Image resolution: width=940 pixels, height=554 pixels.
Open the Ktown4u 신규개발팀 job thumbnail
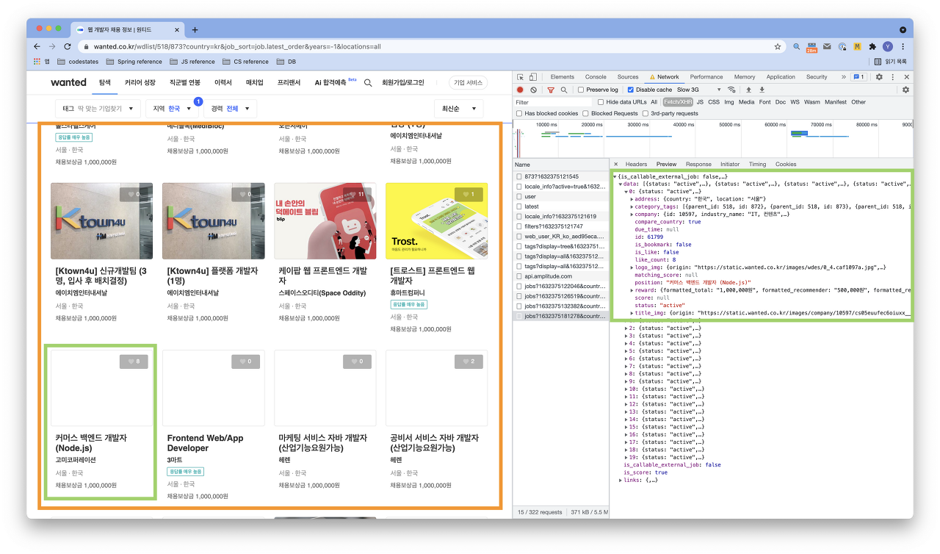101,222
